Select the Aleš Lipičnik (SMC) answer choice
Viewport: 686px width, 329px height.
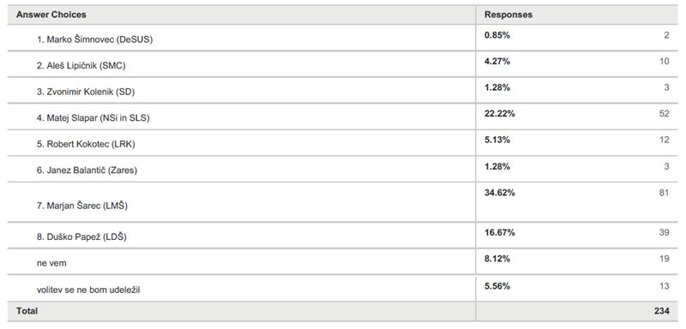(x=81, y=65)
